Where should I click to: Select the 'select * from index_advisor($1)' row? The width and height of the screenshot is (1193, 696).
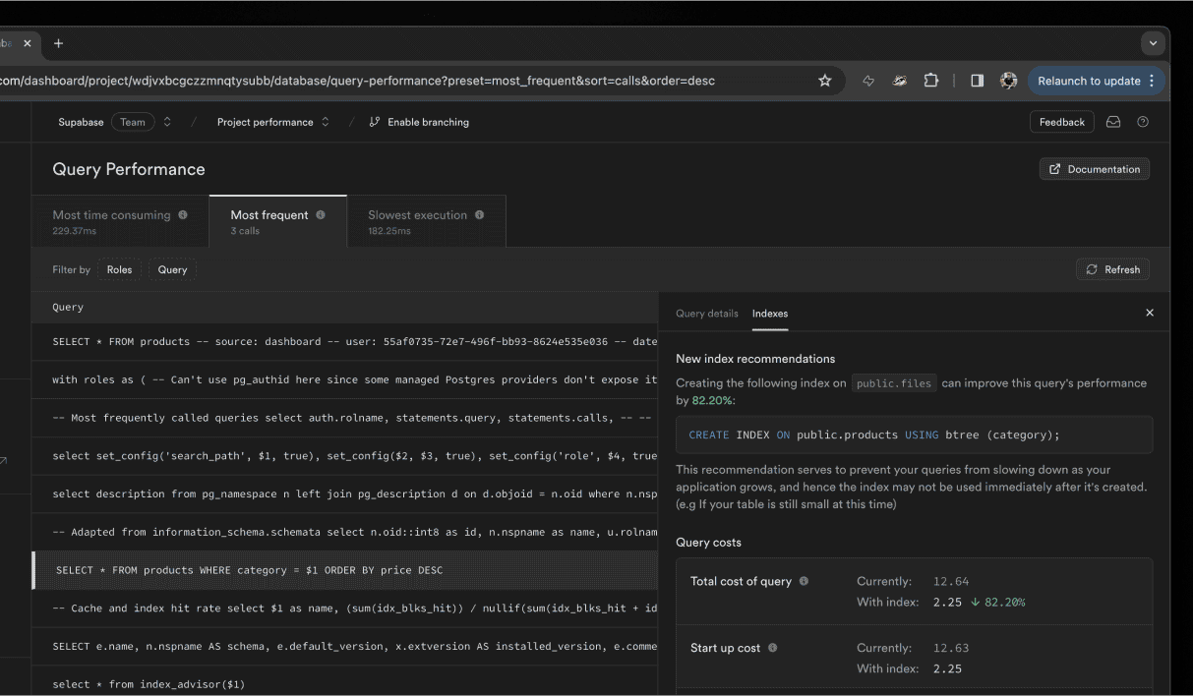click(345, 683)
